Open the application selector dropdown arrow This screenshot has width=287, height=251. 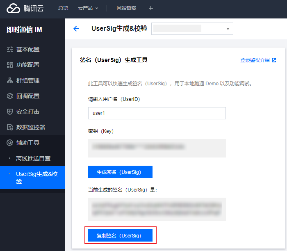pos(228,29)
